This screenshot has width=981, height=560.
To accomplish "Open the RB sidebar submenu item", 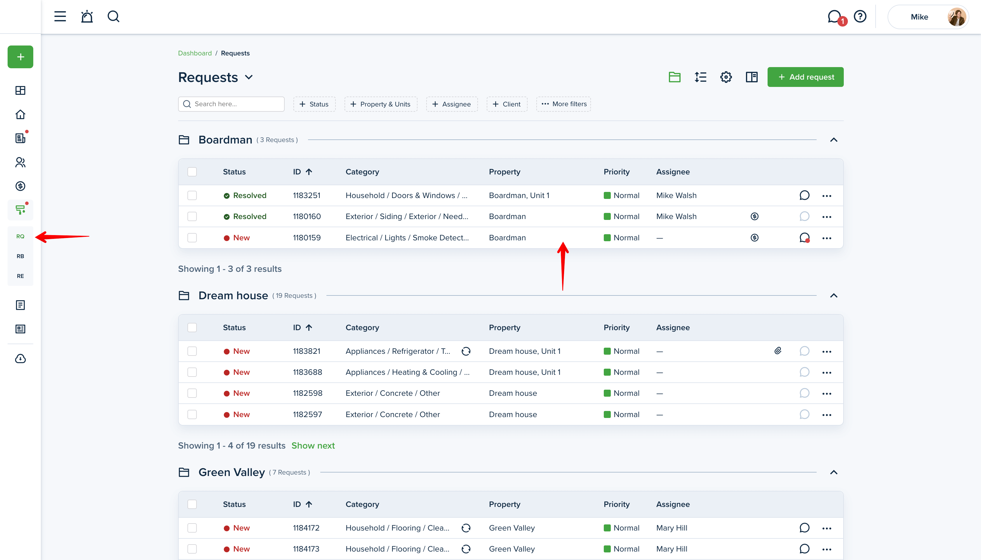I will tap(20, 256).
